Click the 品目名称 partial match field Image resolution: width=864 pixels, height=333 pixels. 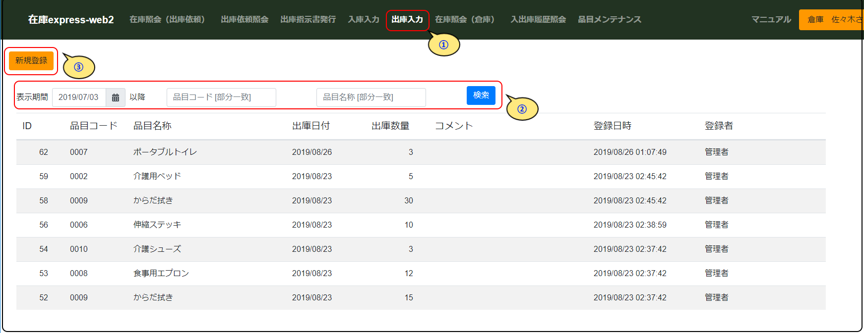[x=371, y=97]
